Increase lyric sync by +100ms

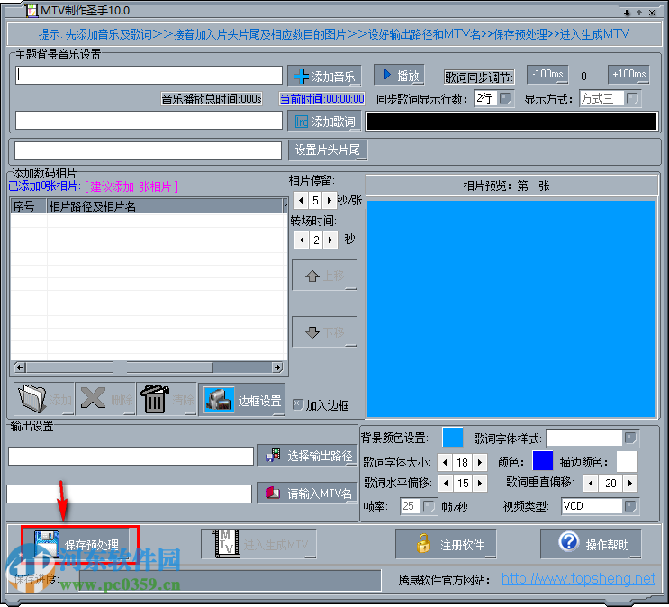point(628,74)
